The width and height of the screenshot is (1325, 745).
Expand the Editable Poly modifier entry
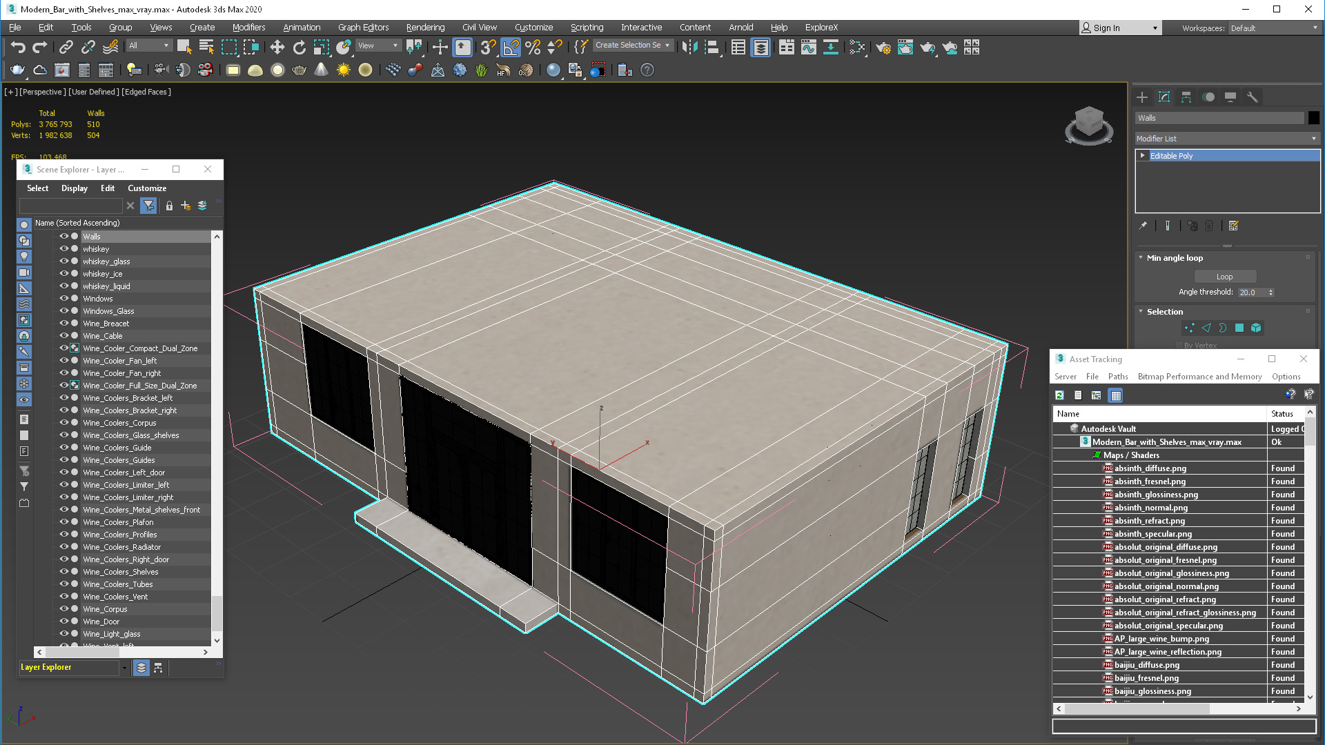(1143, 156)
